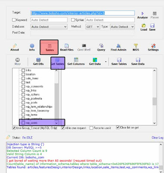Image resolution: width=164 pixels, height=173 pixels.
Task: Click 'Injection type is String' log line
Action: [x=25, y=144]
